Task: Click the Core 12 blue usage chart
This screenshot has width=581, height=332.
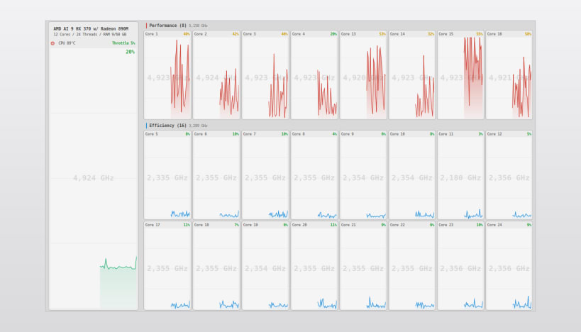Action: pyautogui.click(x=509, y=175)
